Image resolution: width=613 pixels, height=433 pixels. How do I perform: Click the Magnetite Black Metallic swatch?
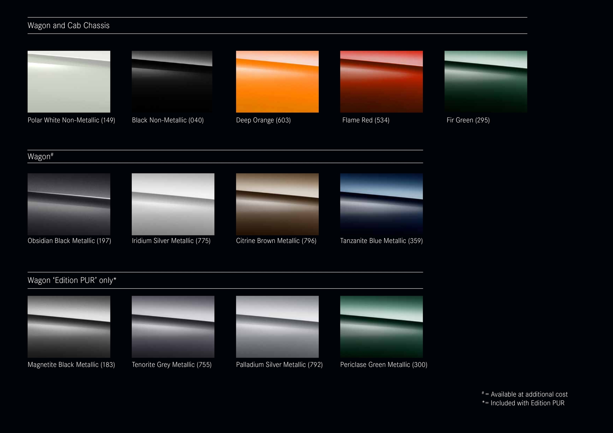click(x=69, y=327)
